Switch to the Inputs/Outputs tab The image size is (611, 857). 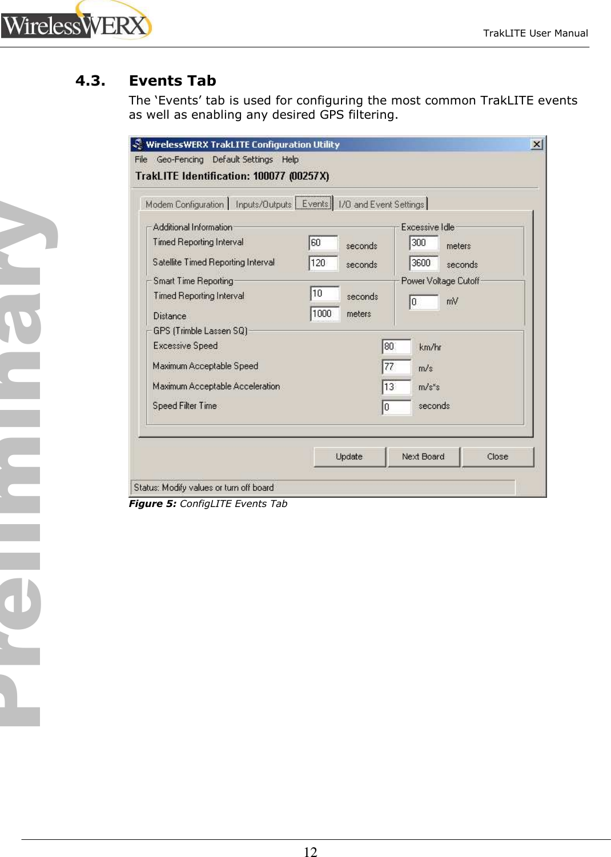tap(263, 204)
